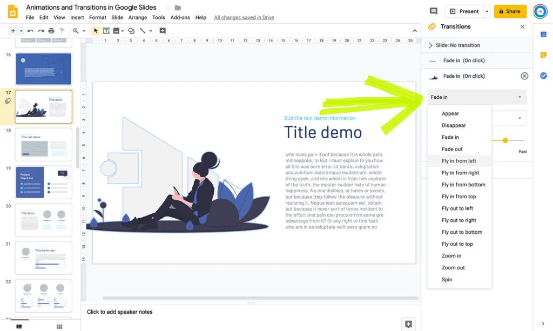553x331 pixels.
Task: Open the line type dropdown arrow
Action: (x=151, y=31)
